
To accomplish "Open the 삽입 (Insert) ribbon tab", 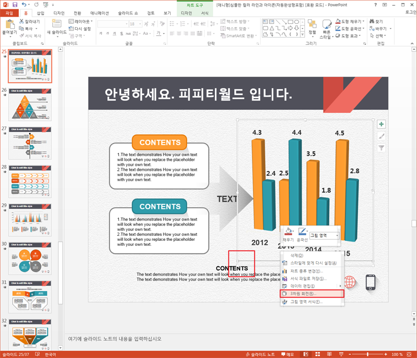I will click(40, 13).
